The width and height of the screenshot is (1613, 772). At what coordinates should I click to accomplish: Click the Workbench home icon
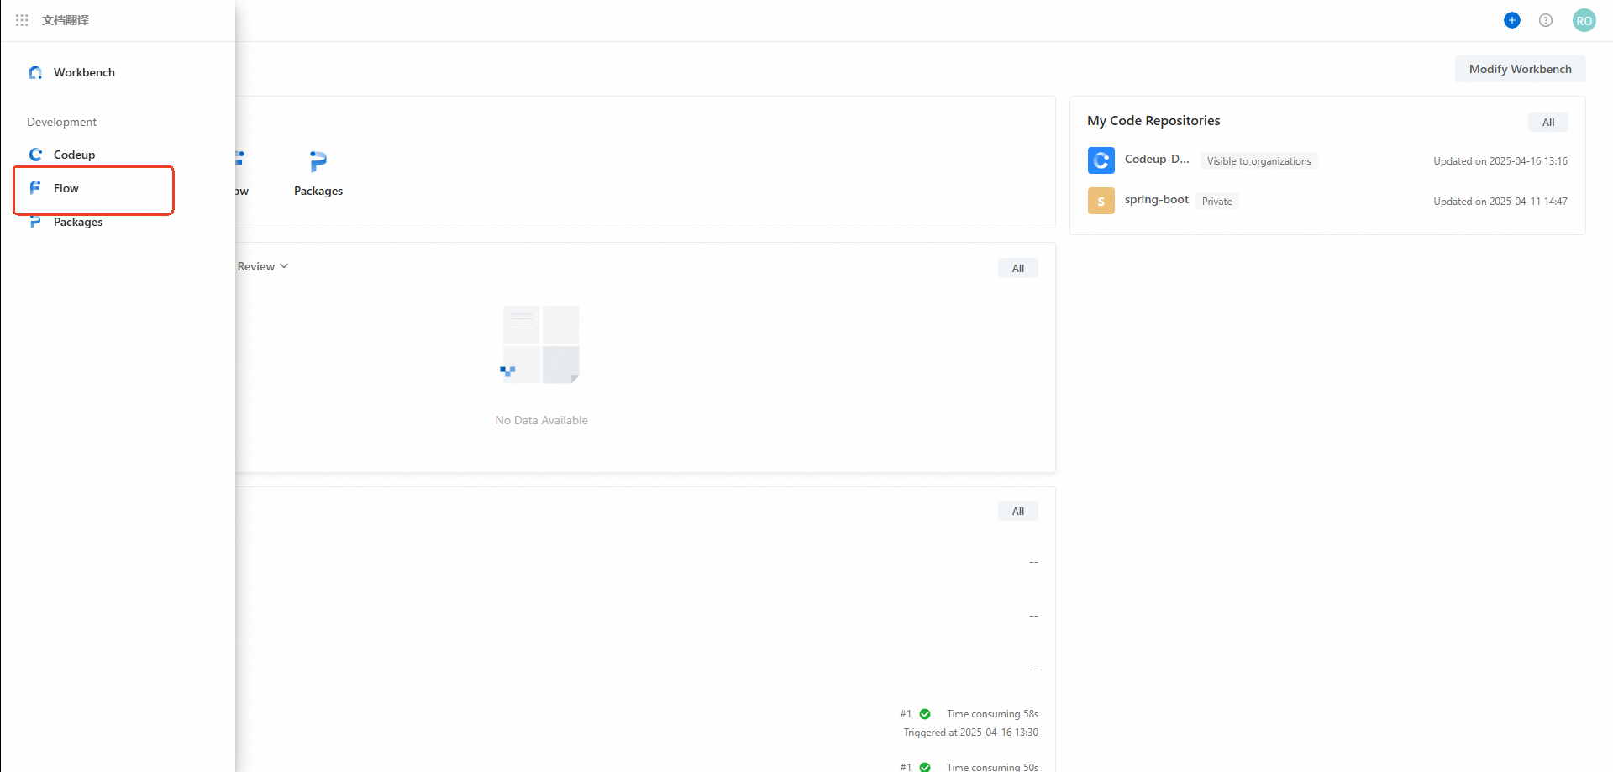click(x=35, y=72)
